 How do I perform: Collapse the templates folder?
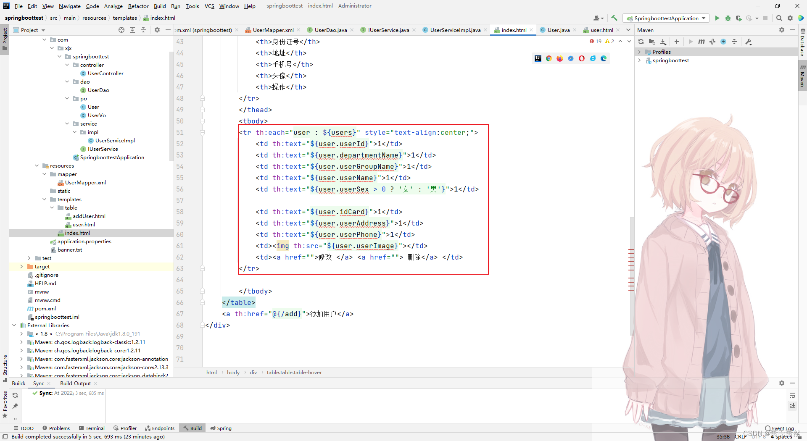tap(44, 199)
